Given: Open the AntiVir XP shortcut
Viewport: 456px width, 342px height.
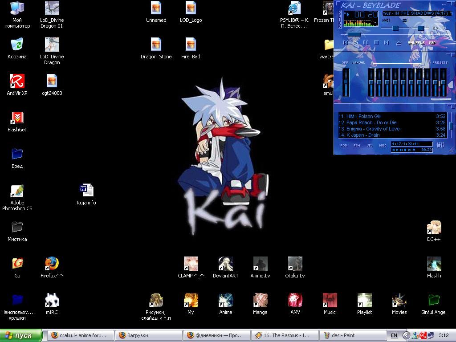Looking at the screenshot, I should (17, 84).
